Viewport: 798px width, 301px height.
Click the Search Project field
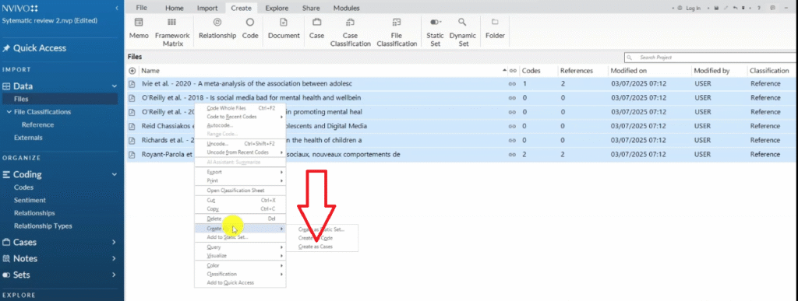710,58
